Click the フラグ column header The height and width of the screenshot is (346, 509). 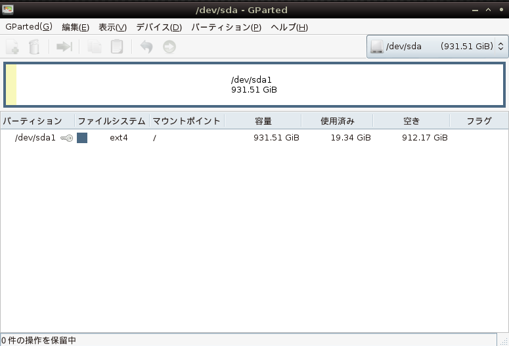(479, 121)
